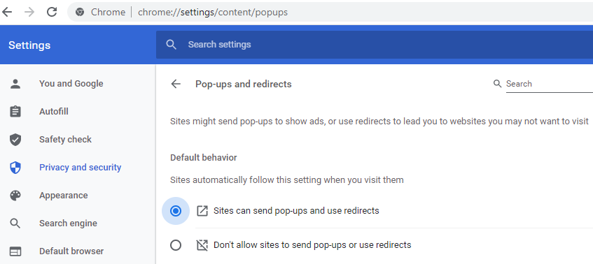Click the blocked pop-up crossed icon
Screen dimensions: 593x264
[x=202, y=246]
